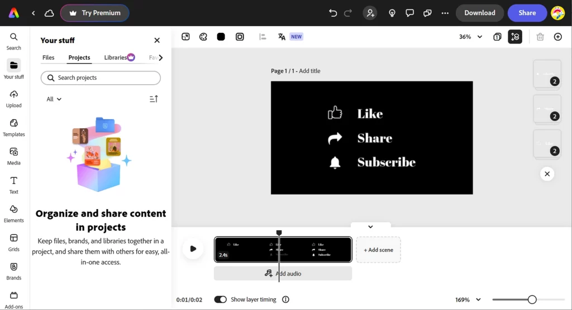Image resolution: width=572 pixels, height=310 pixels.
Task: Click the Download button
Action: 480,13
